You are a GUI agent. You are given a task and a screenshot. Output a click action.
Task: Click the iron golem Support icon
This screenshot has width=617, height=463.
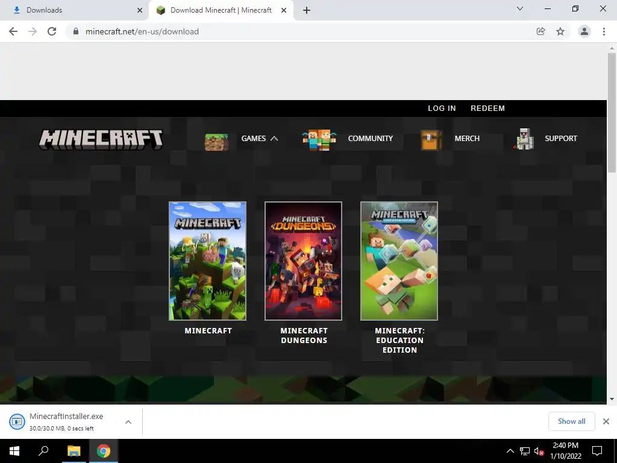click(x=525, y=139)
